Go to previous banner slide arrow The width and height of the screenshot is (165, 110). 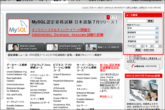click(105, 17)
